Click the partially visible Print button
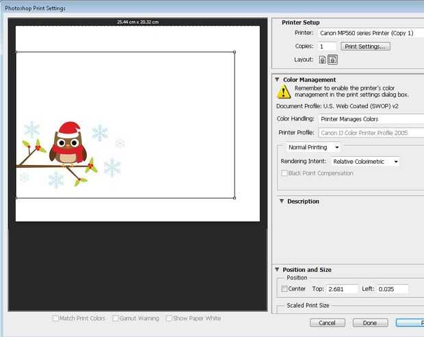 tap(410, 323)
